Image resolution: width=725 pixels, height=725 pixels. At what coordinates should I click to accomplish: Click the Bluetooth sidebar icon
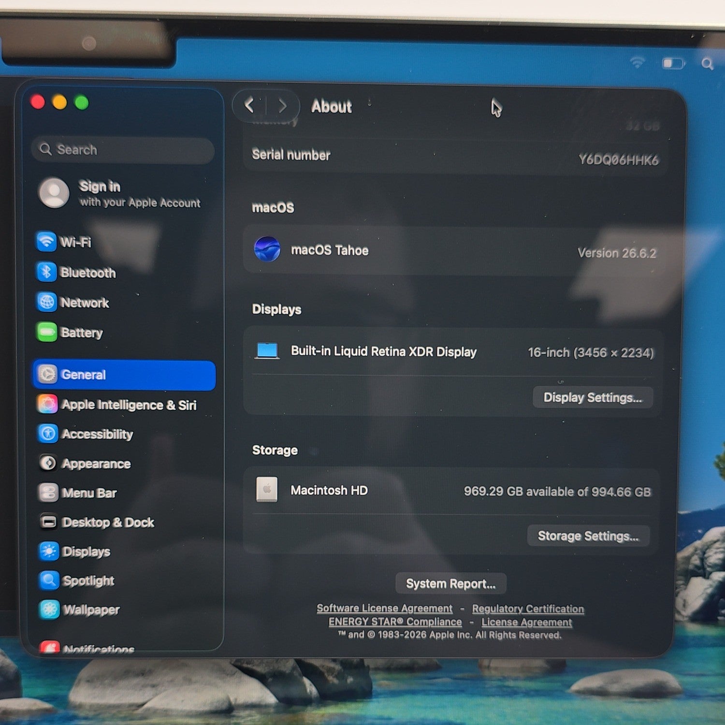pos(47,272)
